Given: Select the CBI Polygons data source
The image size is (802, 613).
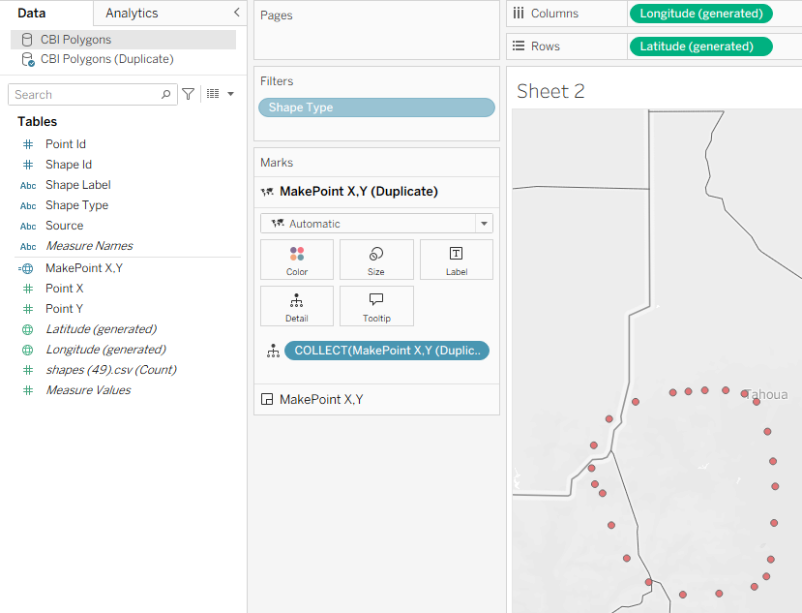Looking at the screenshot, I should tap(75, 40).
